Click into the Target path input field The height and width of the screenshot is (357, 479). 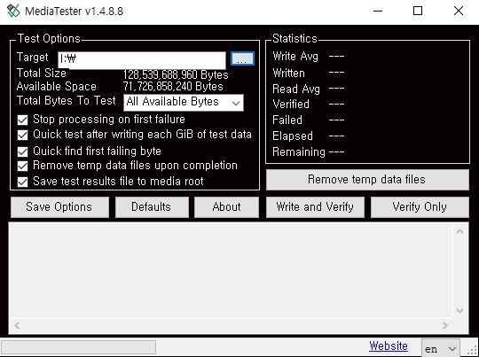(x=142, y=60)
